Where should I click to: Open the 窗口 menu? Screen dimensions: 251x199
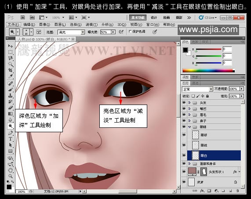click(153, 25)
